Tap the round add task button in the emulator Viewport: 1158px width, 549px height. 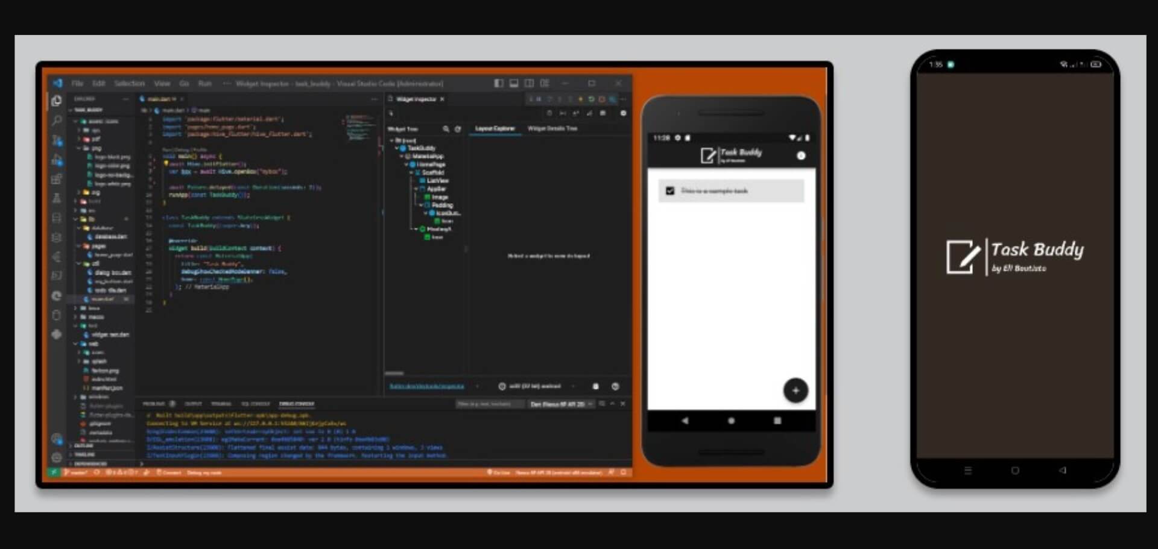(x=796, y=390)
